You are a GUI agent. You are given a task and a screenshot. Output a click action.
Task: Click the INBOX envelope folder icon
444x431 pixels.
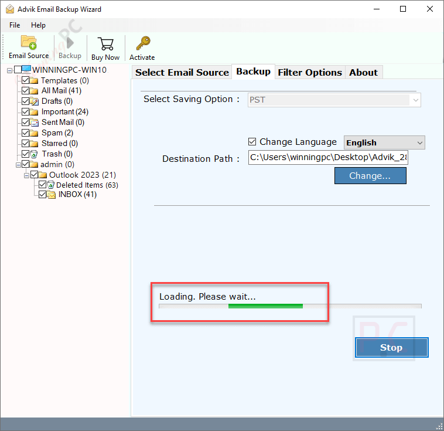[51, 195]
